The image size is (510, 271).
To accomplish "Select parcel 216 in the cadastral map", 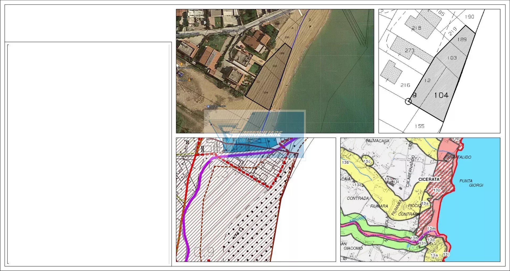I will click(405, 85).
